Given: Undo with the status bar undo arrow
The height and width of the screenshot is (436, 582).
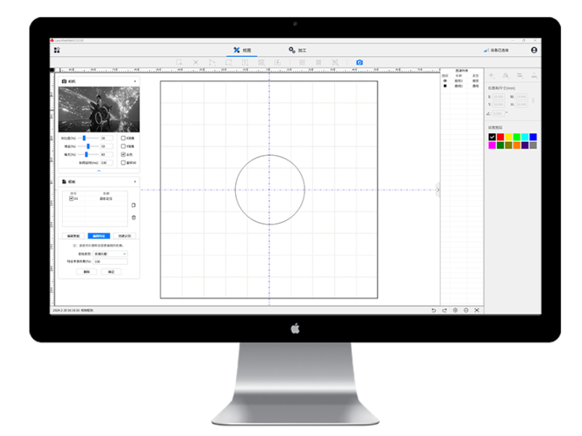Looking at the screenshot, I should pos(433,310).
